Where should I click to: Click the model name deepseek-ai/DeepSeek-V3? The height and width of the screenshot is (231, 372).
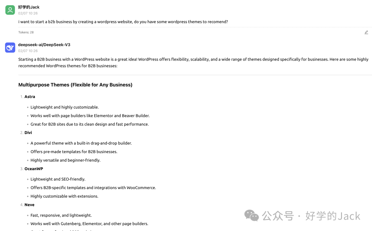(44, 45)
